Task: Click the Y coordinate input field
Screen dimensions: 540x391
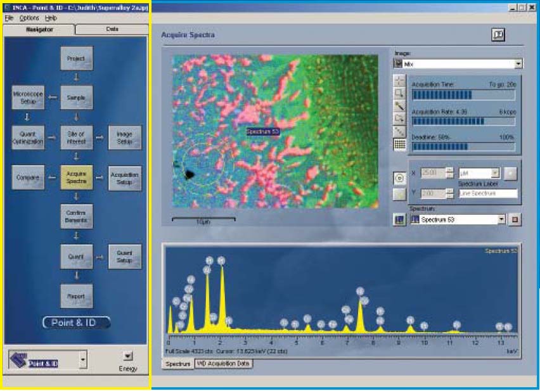Action: click(433, 193)
